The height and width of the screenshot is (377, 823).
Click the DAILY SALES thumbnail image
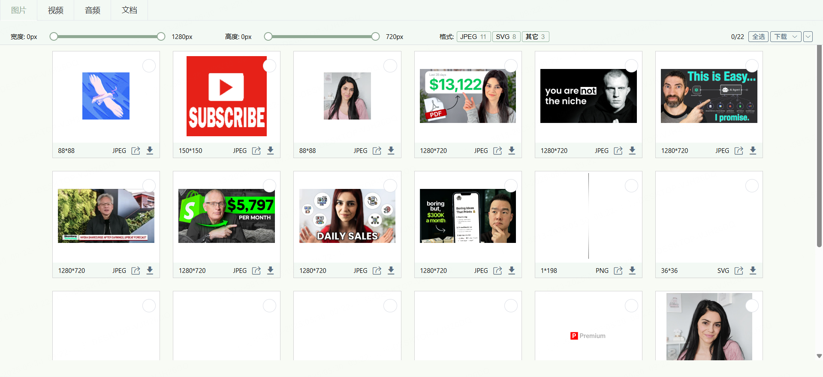pos(347,216)
